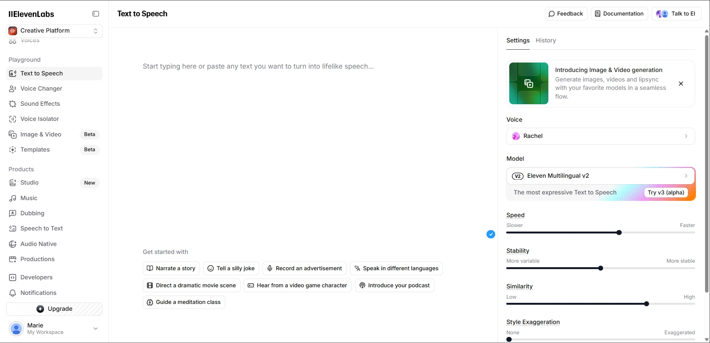710x343 pixels.
Task: Click the Feedback button
Action: [566, 14]
